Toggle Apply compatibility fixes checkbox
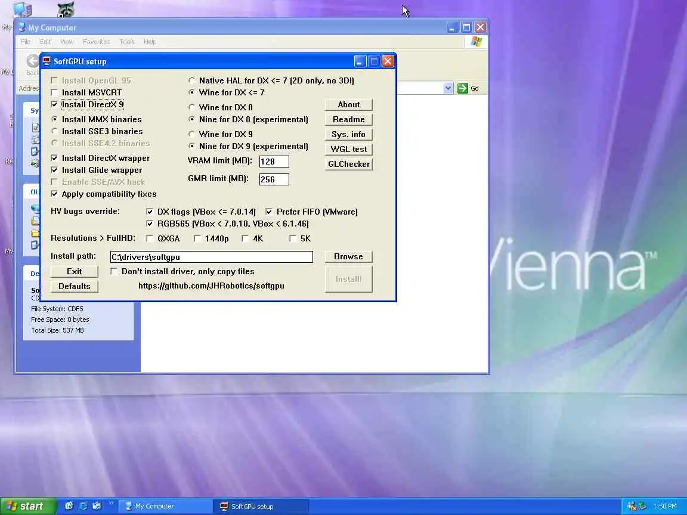The height and width of the screenshot is (515, 687). (x=54, y=194)
